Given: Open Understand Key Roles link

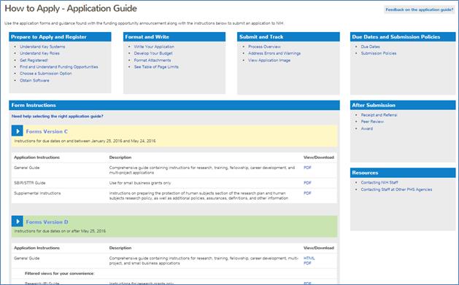Looking at the screenshot, I should (39, 53).
